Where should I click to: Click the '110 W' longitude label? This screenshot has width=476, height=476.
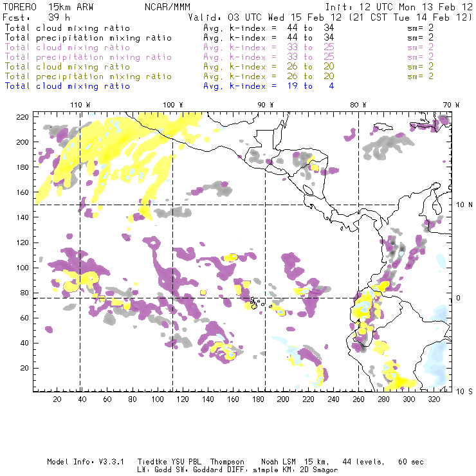[80, 105]
